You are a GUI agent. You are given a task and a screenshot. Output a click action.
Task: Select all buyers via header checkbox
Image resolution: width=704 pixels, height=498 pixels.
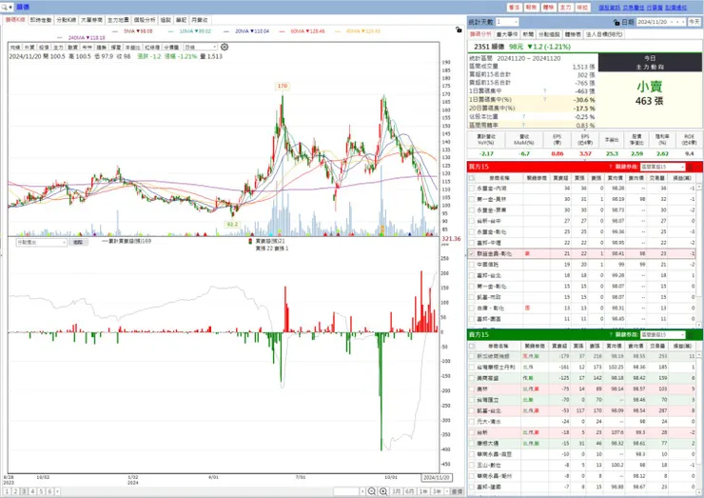pos(472,178)
